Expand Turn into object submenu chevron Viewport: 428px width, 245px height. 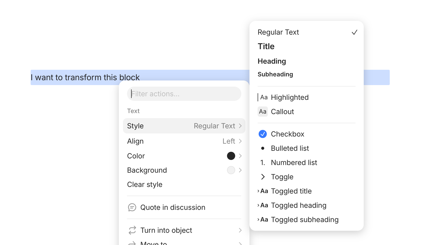coord(240,230)
